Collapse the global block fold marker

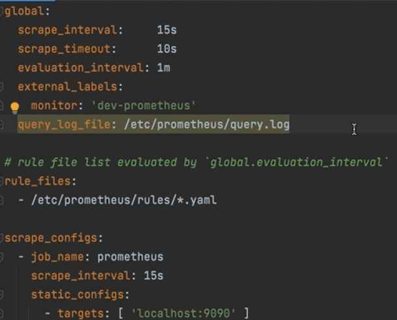click(1, 12)
